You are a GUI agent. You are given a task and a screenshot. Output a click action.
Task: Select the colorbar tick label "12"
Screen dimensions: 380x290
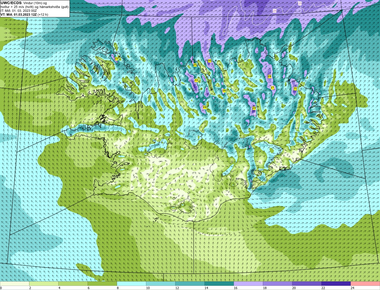(x=177, y=288)
